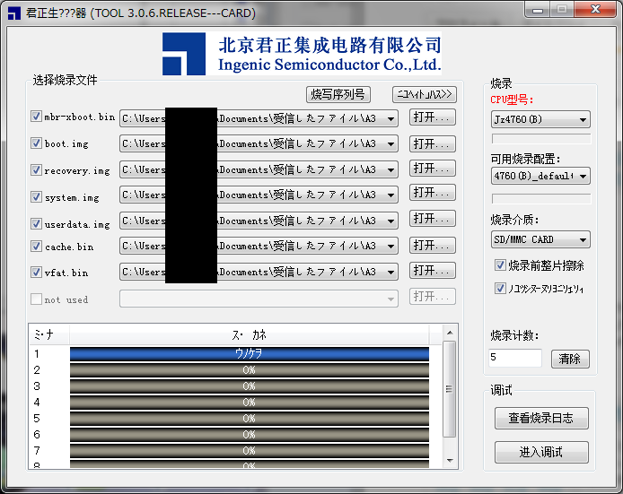
Task: Click the second column header of progress list
Action: [250, 335]
